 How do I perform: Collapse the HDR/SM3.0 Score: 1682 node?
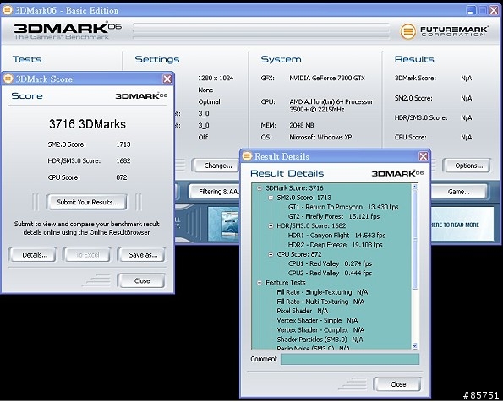point(271,226)
